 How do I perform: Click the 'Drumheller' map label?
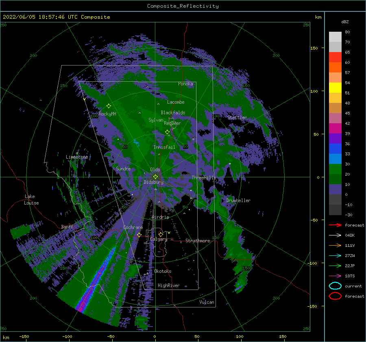point(238,200)
